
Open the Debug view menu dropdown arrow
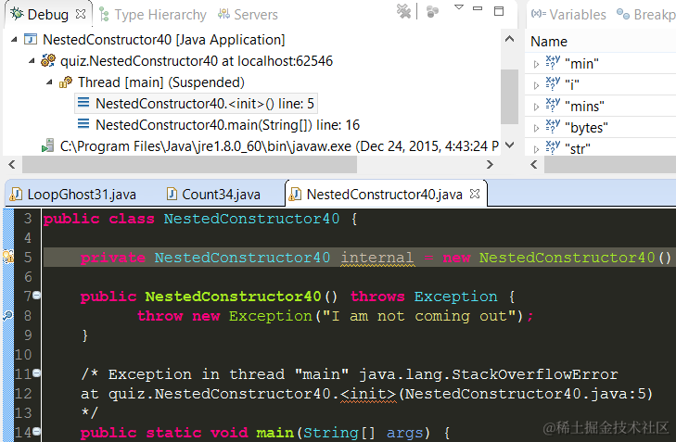pos(459,6)
